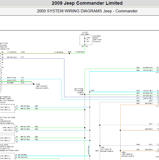159x160 pixels.
Task: Click pin "1" of data link connector
Action: (1, 91)
